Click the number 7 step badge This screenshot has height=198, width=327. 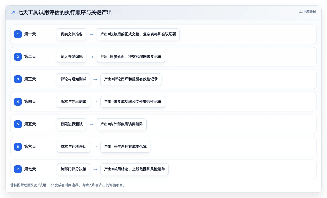[18, 169]
